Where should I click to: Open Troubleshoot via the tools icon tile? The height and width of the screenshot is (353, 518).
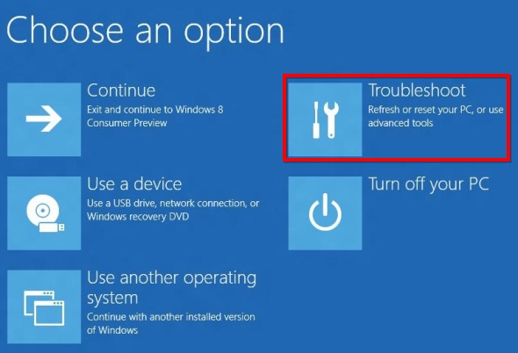[325, 119]
